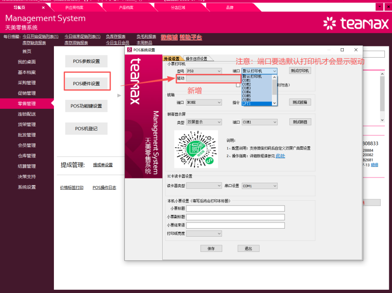Open 系统设置 in the sidebar
Image resolution: width=392 pixels, height=293 pixels.
[x=27, y=187]
